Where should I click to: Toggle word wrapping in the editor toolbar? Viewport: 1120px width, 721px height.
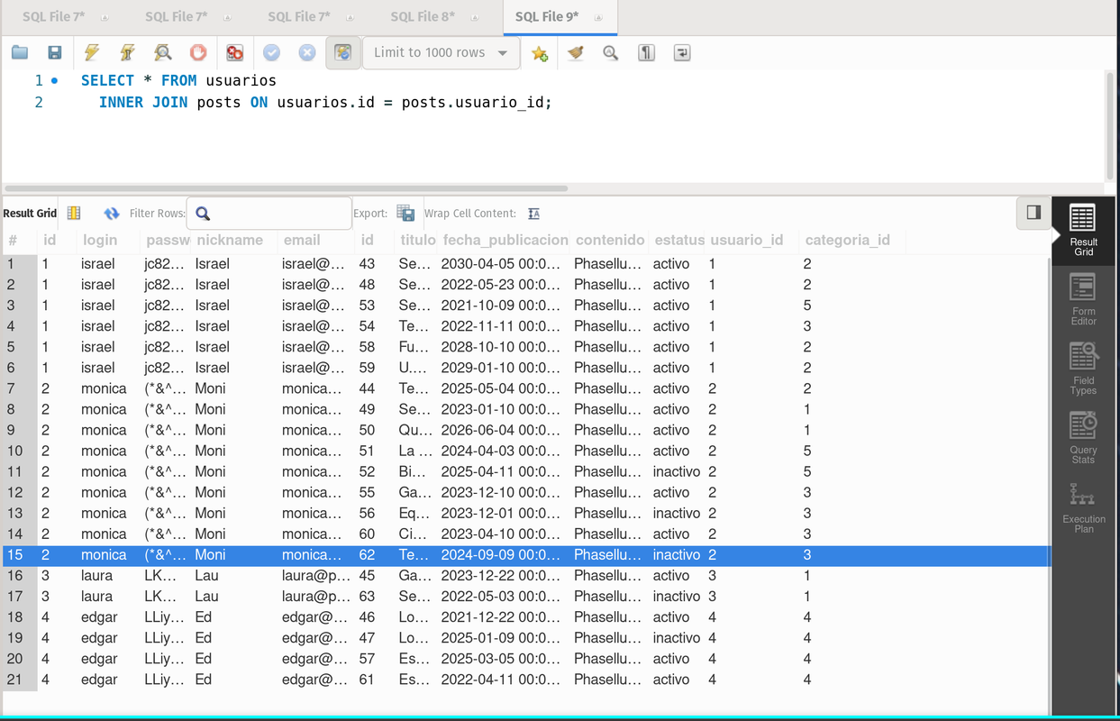(x=682, y=53)
